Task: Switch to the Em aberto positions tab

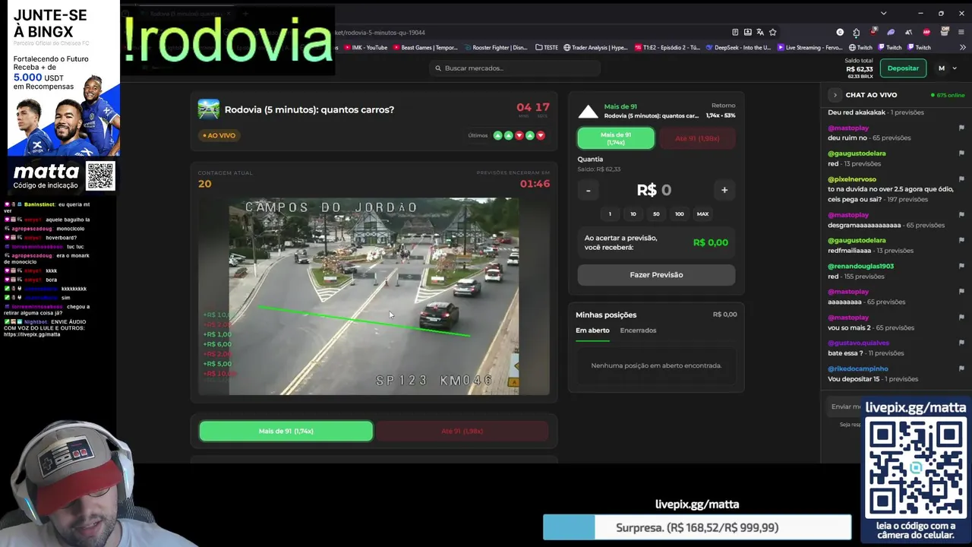Action: (x=592, y=330)
